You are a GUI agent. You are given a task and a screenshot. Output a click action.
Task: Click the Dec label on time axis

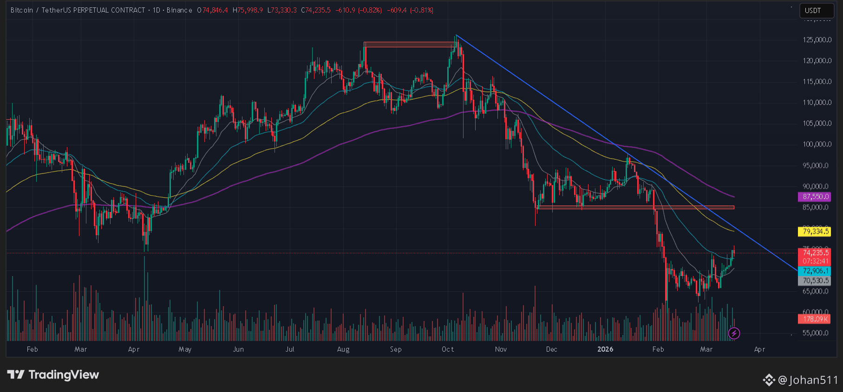pos(551,349)
